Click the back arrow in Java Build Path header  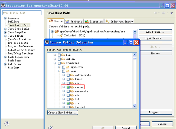[155, 13]
